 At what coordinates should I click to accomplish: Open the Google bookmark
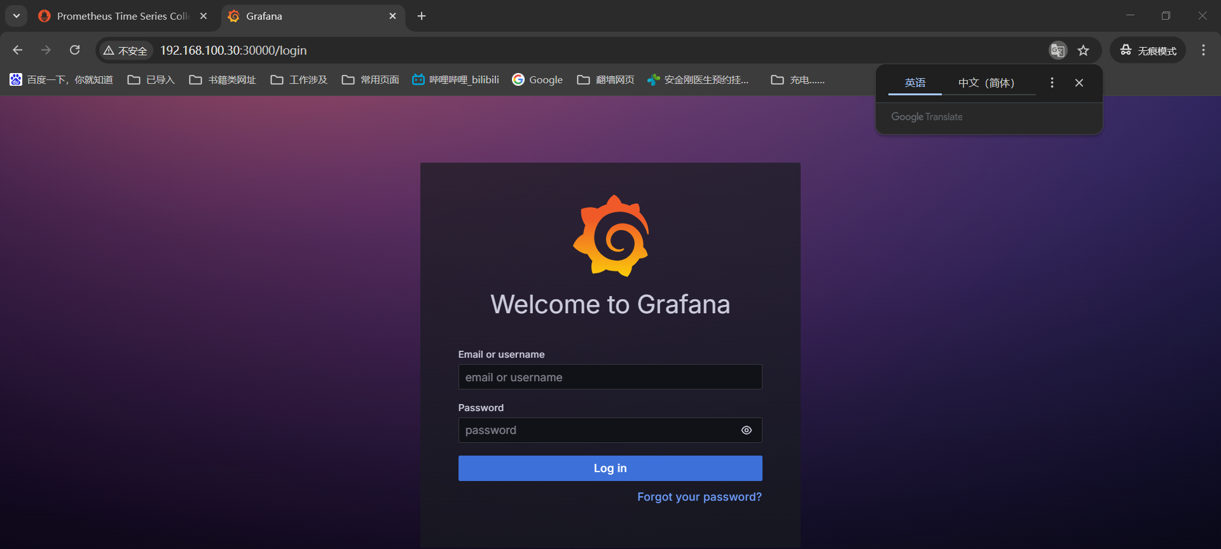(x=538, y=79)
